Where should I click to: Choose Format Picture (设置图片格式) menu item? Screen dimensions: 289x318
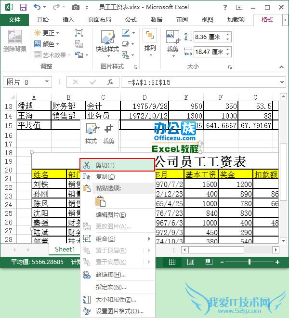(x=117, y=311)
